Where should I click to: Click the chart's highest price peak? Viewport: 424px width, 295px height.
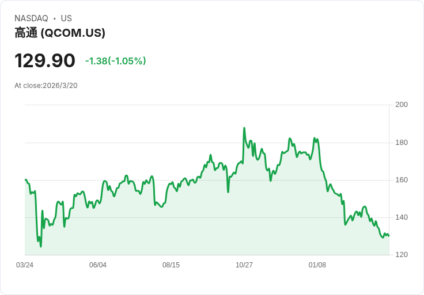tap(244, 128)
